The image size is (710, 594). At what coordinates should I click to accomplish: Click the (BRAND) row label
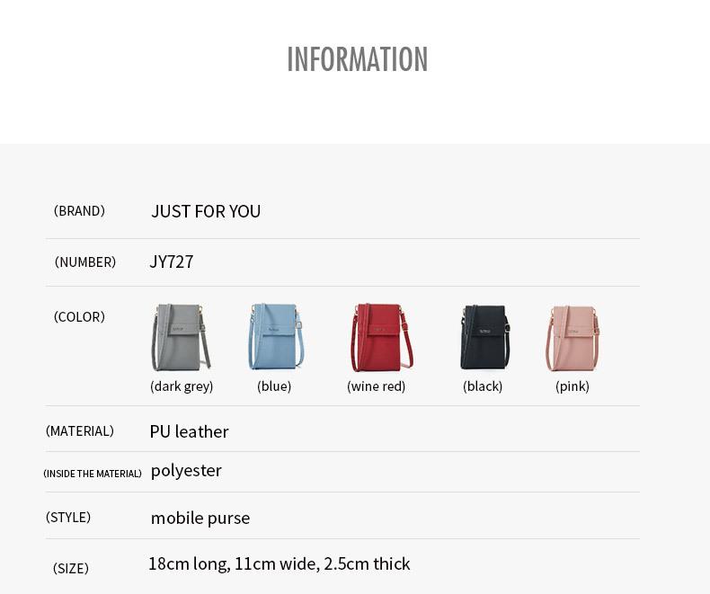(79, 211)
